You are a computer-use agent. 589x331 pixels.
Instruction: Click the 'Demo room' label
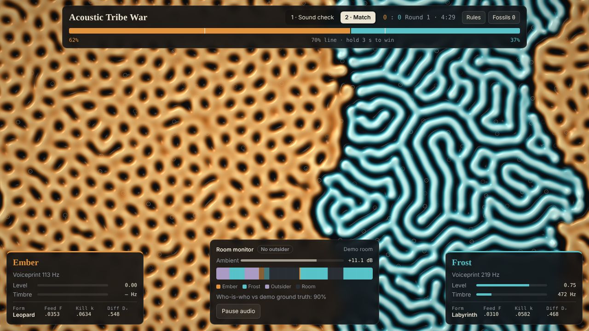(x=358, y=249)
